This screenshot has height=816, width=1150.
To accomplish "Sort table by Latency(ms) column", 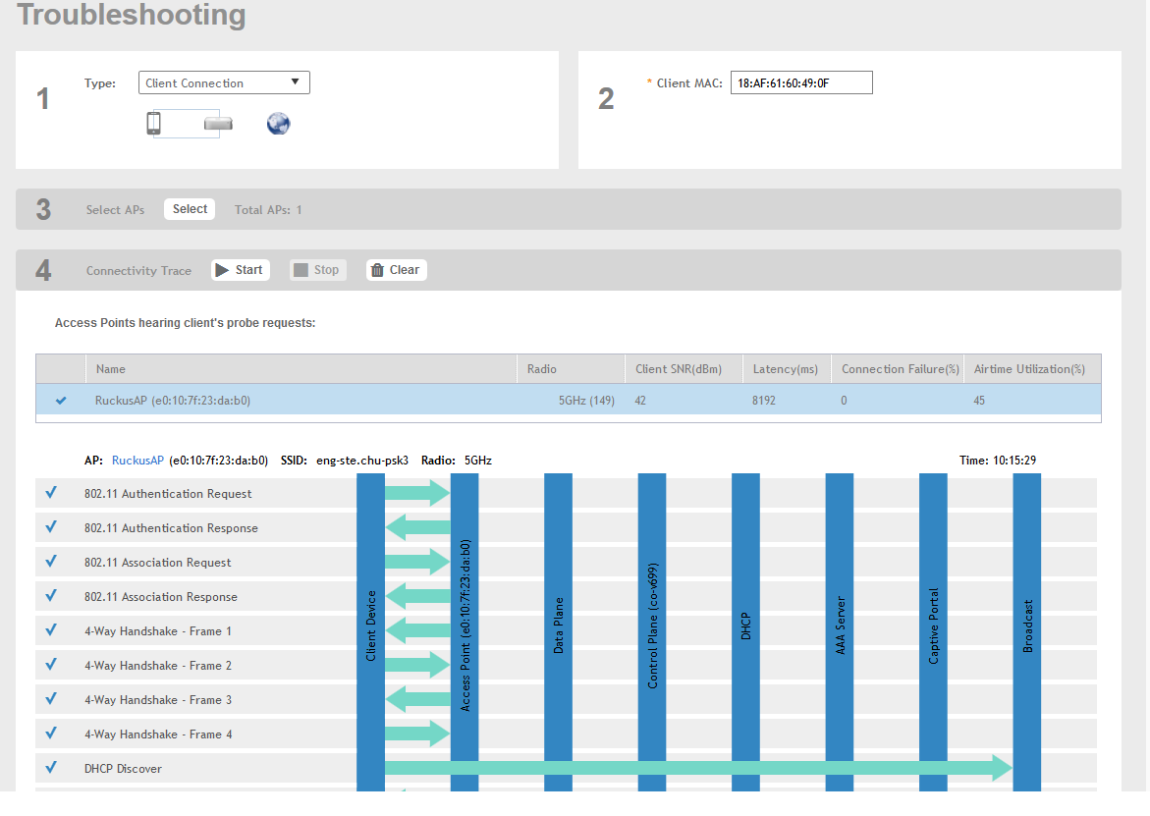I will (x=785, y=369).
